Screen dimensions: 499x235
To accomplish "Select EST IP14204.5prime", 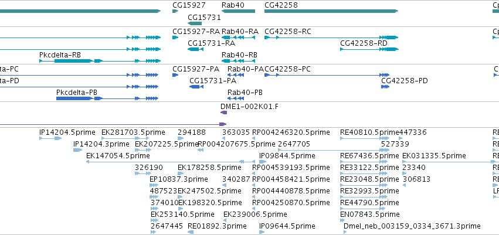I will coord(67,132).
